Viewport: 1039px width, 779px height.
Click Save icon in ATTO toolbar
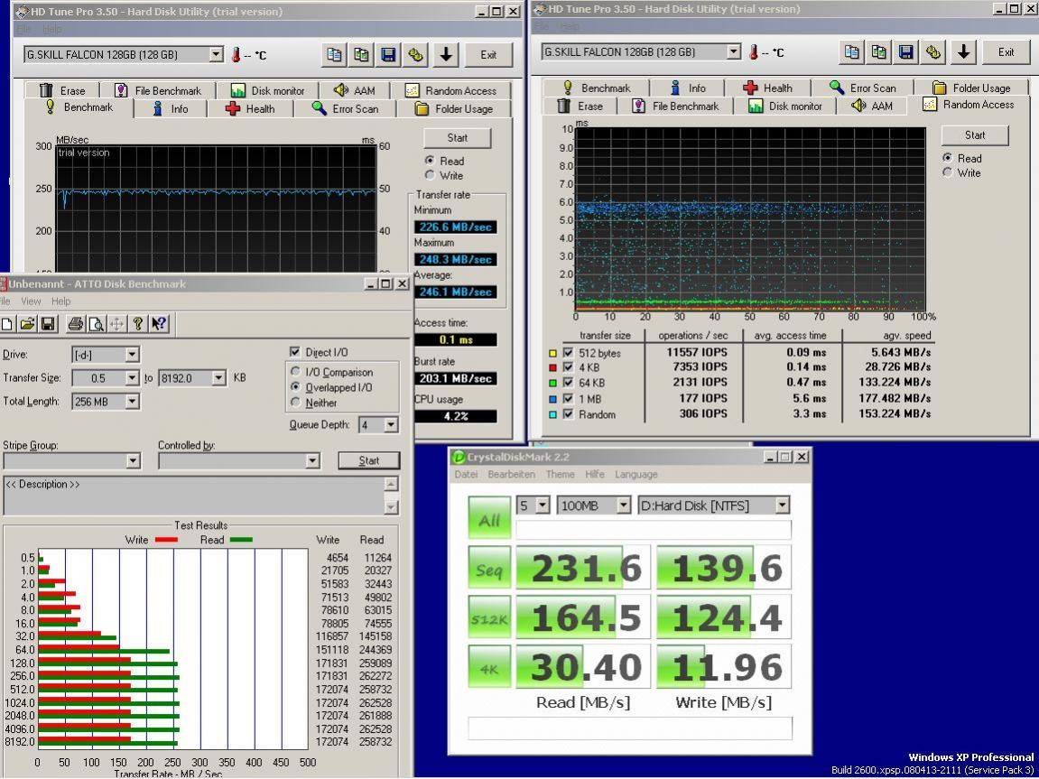point(48,324)
